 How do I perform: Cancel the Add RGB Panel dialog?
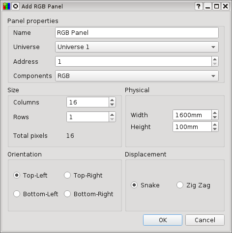205,220
